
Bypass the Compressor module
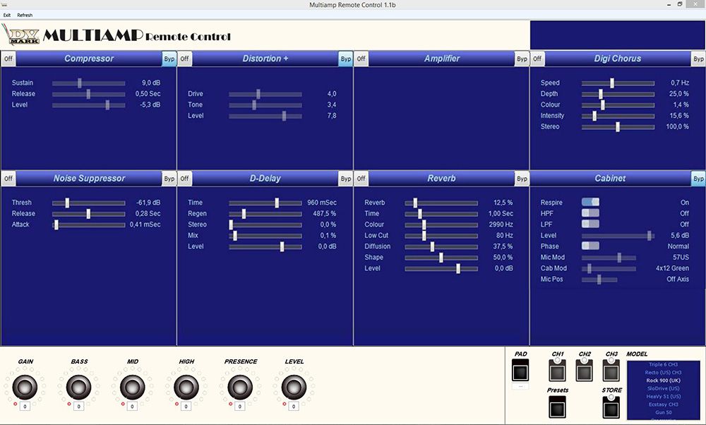169,59
